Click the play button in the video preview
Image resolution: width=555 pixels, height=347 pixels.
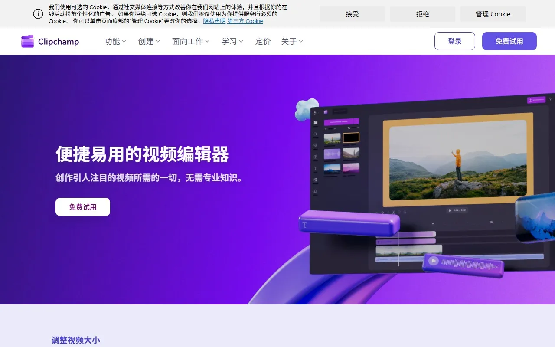pyautogui.click(x=450, y=210)
